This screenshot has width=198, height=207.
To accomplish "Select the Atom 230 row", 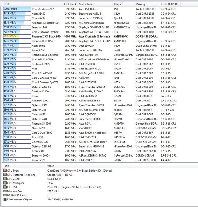I will pos(92,137).
